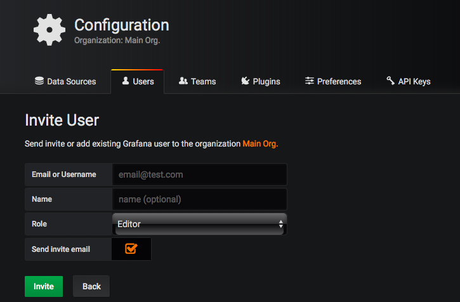This screenshot has height=302, width=460.
Task: Focus the Email or Username field
Action: (199, 174)
